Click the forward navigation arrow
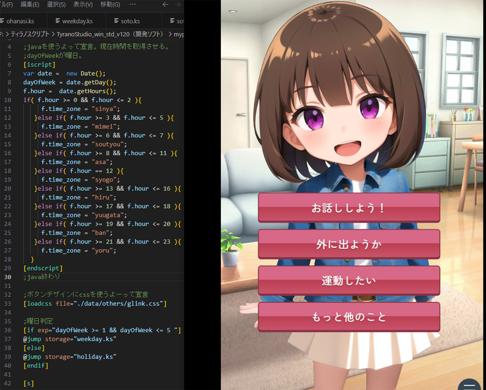 point(178,4)
